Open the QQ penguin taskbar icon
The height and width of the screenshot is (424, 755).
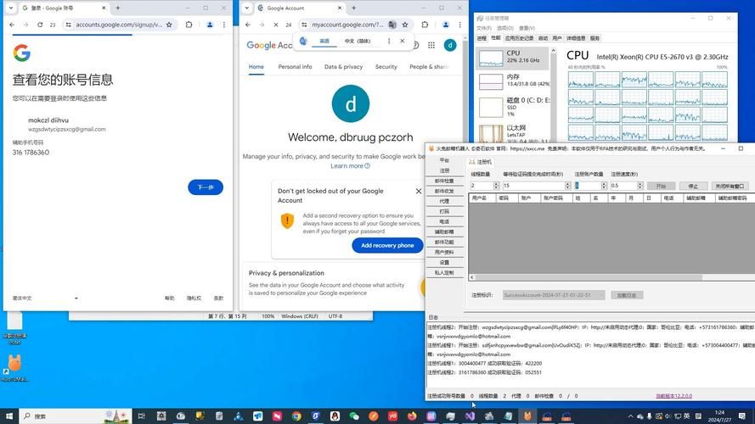[x=335, y=416]
